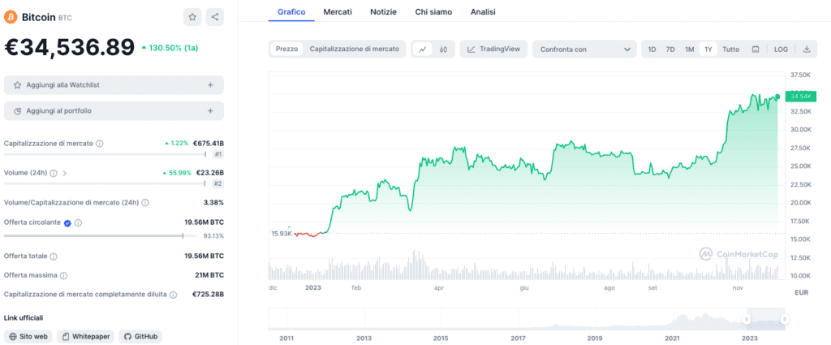Image resolution: width=831 pixels, height=345 pixels.
Task: Click verified badge next to Offerta circolante
Action: coord(68,223)
